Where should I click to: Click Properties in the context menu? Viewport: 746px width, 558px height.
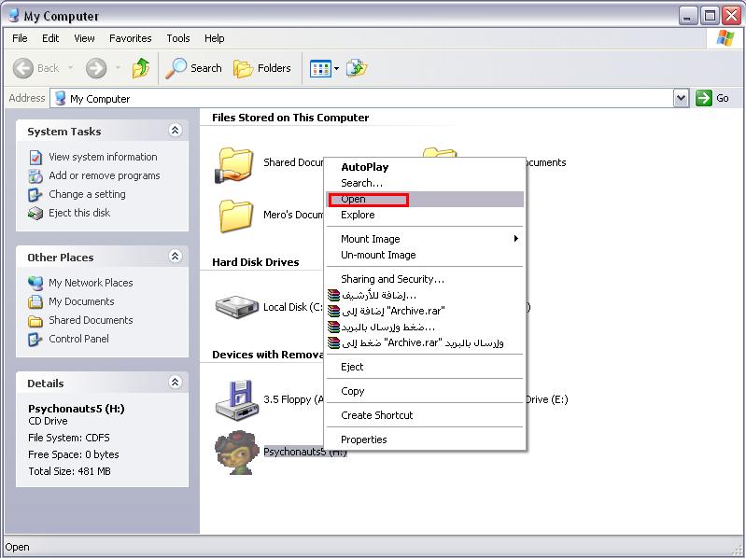pos(364,439)
